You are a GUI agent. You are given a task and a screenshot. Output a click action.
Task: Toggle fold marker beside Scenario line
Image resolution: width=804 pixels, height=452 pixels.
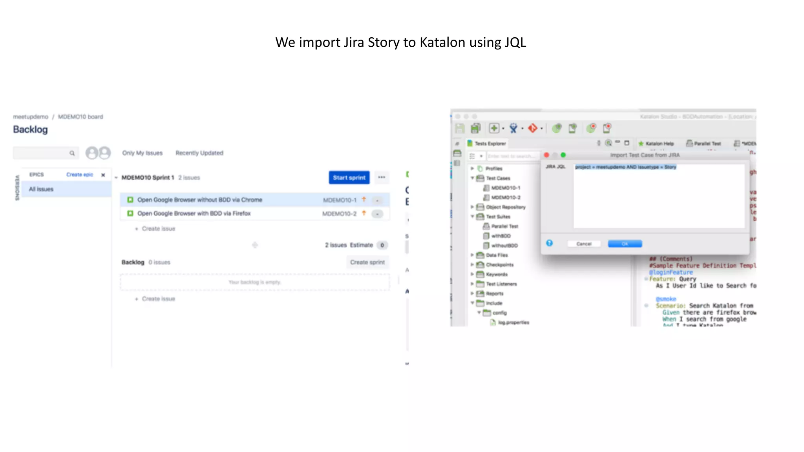(646, 305)
